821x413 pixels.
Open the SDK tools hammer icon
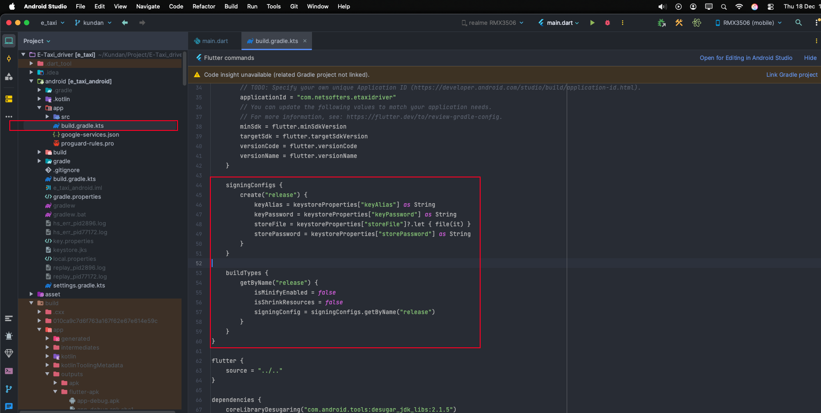(x=679, y=23)
